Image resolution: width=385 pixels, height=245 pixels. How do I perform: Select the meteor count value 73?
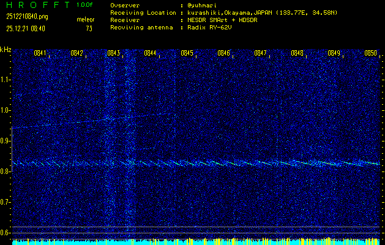tap(89, 28)
